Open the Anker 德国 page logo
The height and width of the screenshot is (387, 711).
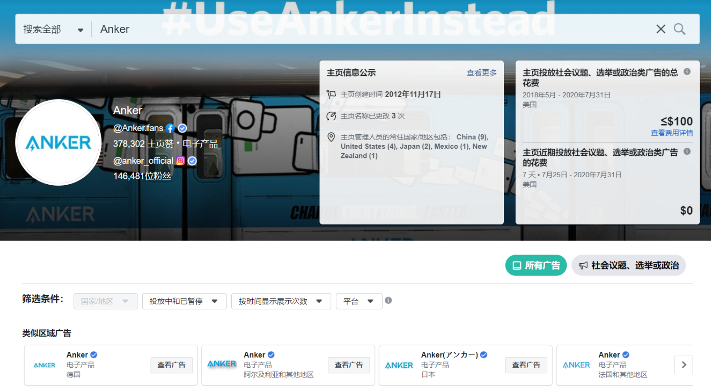pos(44,365)
